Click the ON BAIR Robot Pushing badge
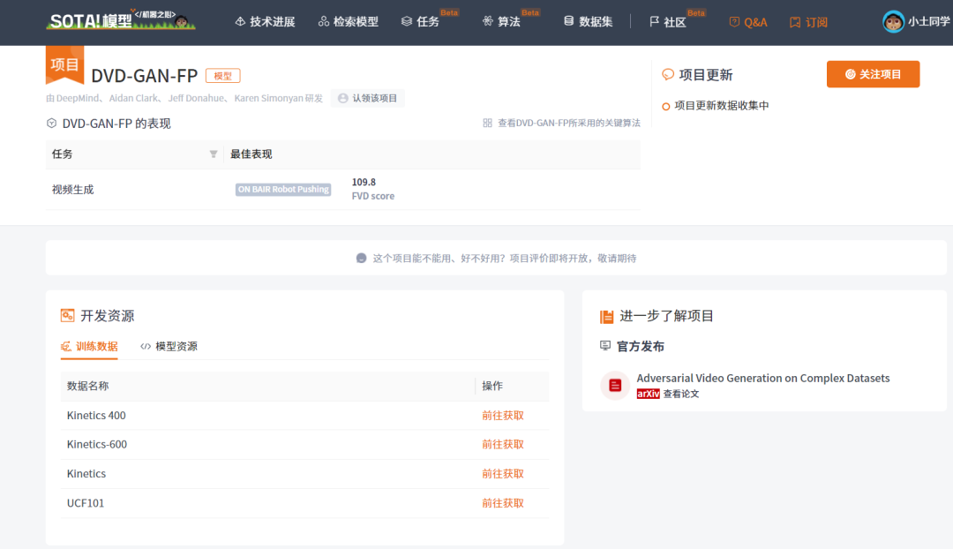Screen dimensions: 953x549 282,189
